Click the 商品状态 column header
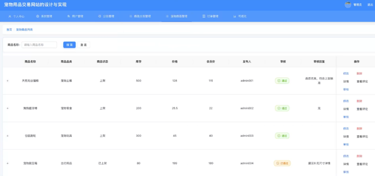This screenshot has height=176, width=375. [103, 62]
